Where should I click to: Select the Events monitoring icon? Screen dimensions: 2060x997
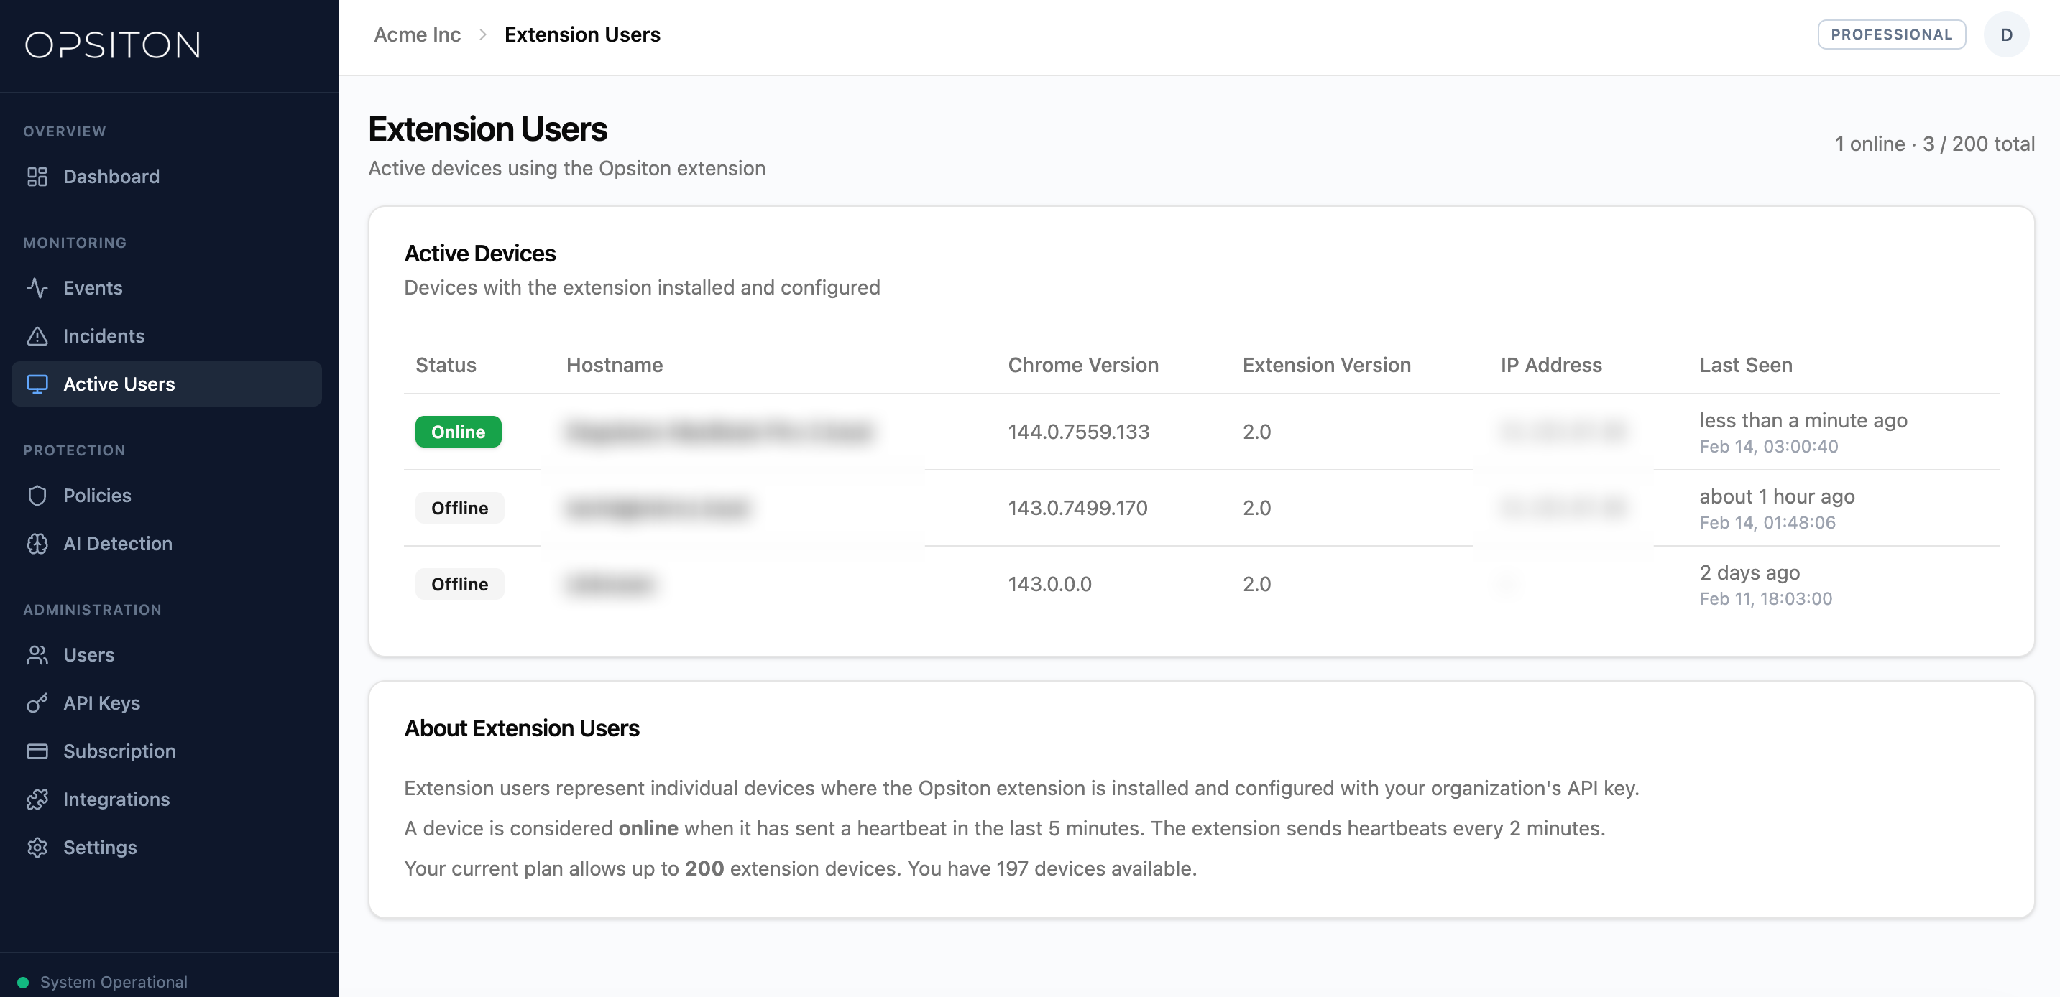tap(37, 288)
